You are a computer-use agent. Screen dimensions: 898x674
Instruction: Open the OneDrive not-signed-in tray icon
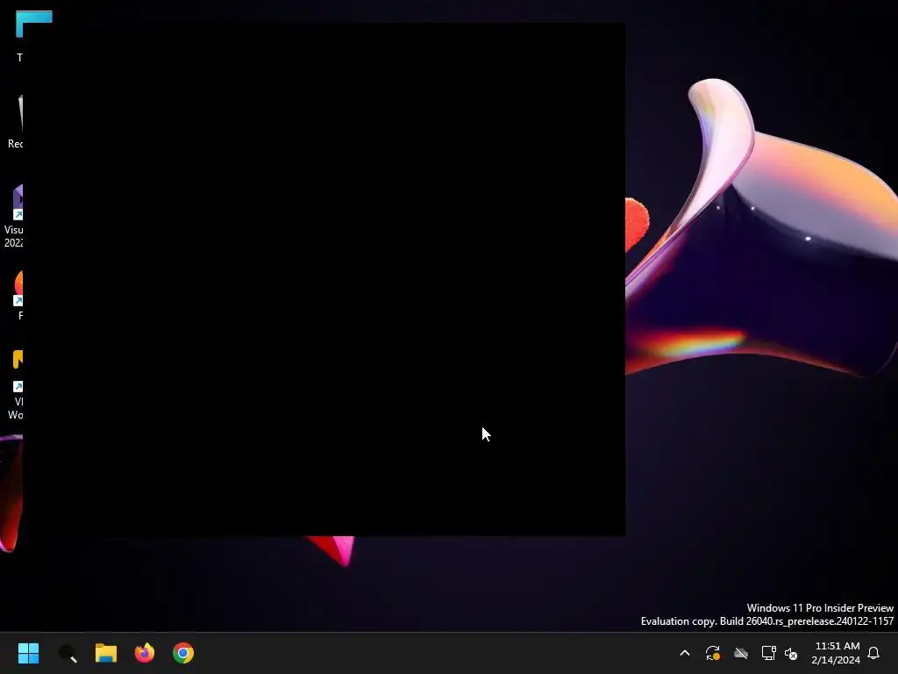click(x=741, y=653)
